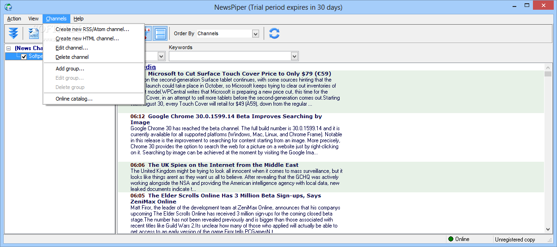Select Edit channel menu entry
557x247 pixels.
[93, 48]
